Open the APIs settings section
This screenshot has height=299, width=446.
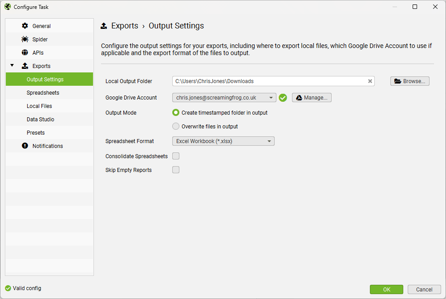click(49, 52)
